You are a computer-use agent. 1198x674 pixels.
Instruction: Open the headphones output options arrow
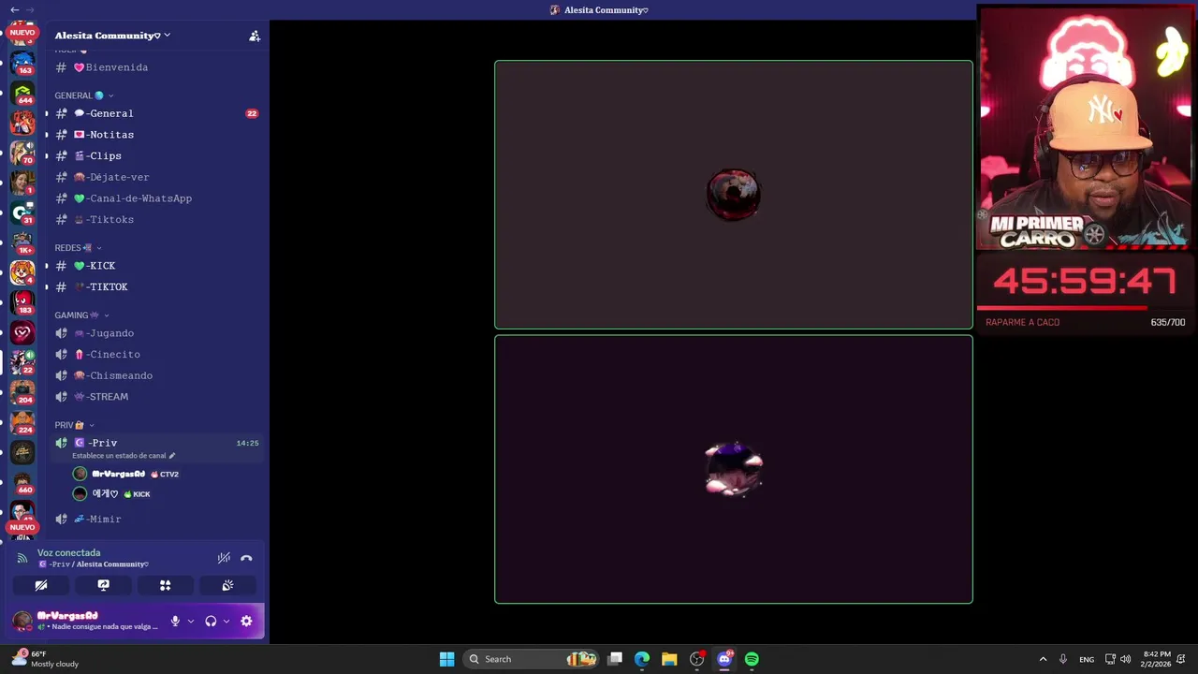pos(226,621)
